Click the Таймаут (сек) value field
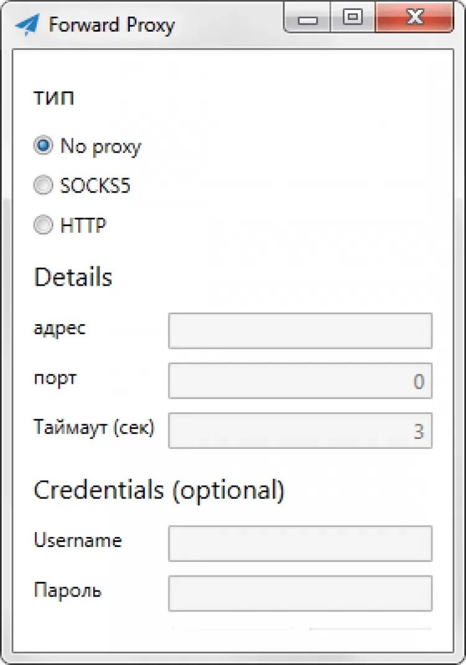This screenshot has width=466, height=665. 299,430
